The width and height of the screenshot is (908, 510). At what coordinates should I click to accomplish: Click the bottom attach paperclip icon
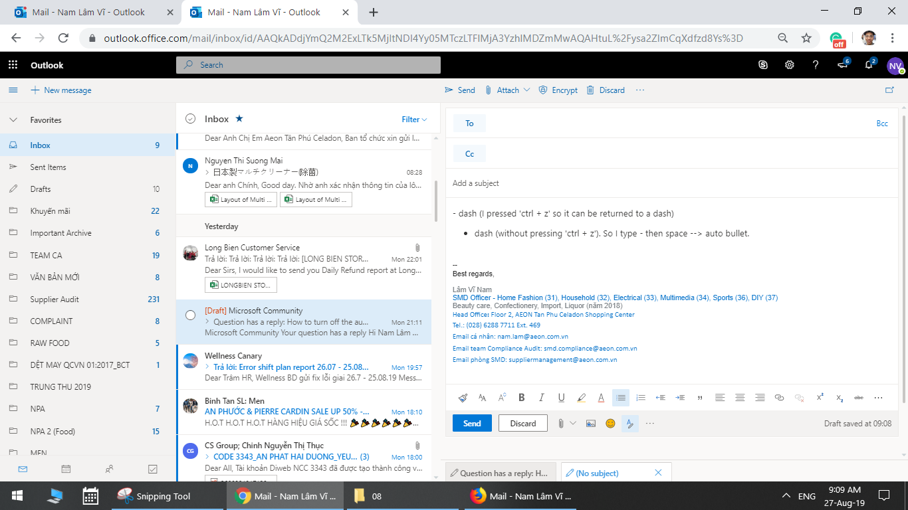560,423
